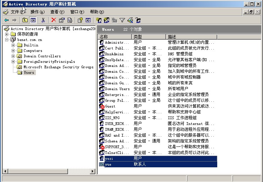
Task: Expand the Builtin folder node
Action: tap(13, 45)
